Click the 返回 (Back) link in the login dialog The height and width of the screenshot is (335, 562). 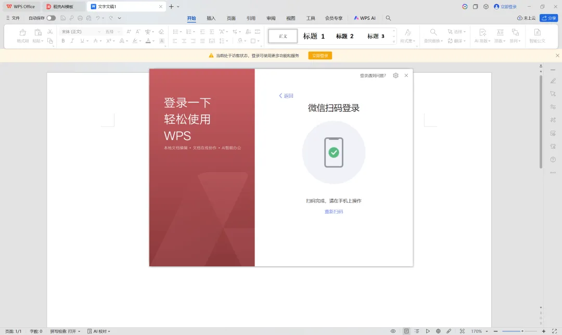click(286, 96)
